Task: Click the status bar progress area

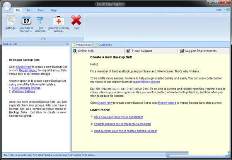Action: pyautogui.click(x=198, y=155)
